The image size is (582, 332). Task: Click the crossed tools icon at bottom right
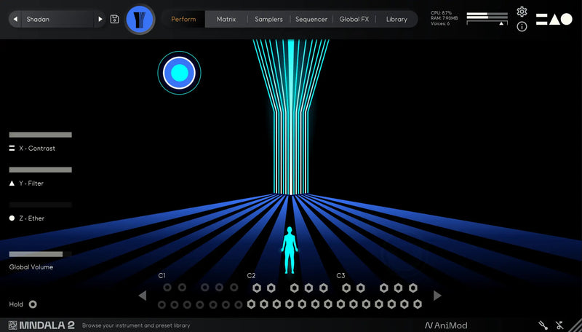559,325
